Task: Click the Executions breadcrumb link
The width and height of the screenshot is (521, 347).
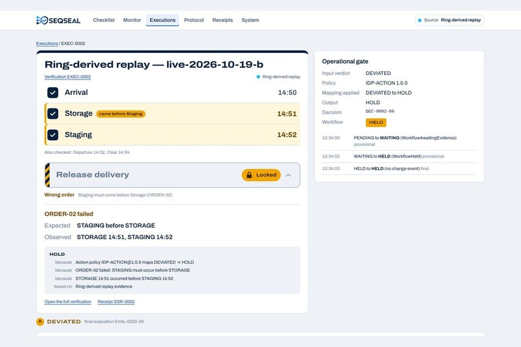Action: point(47,43)
